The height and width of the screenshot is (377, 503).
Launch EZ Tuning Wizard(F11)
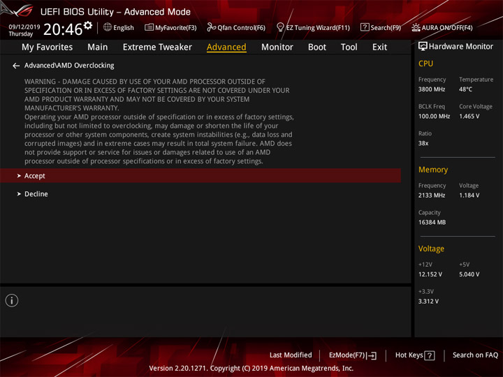click(x=318, y=27)
